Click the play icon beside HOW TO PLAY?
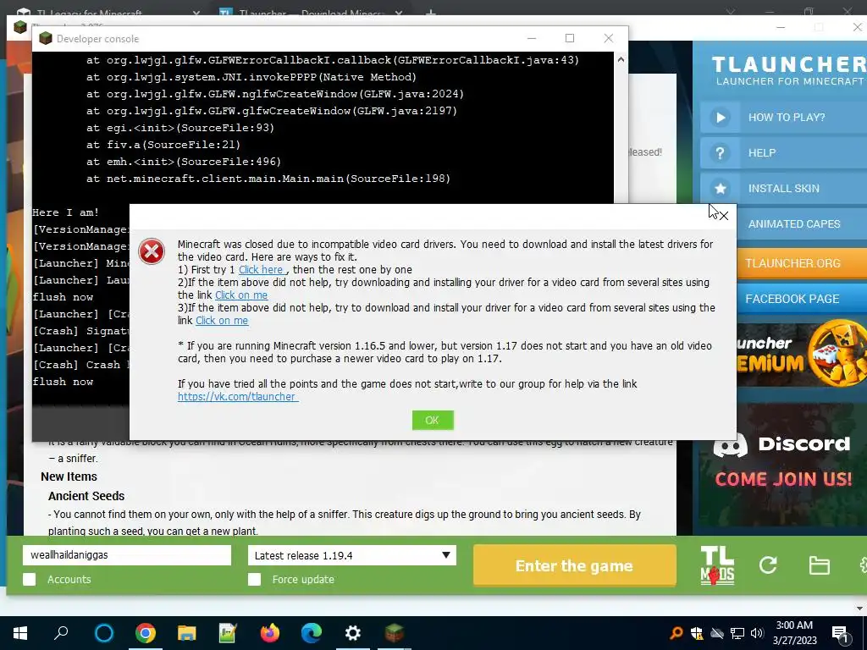Screen dimensions: 867x650 coord(720,117)
